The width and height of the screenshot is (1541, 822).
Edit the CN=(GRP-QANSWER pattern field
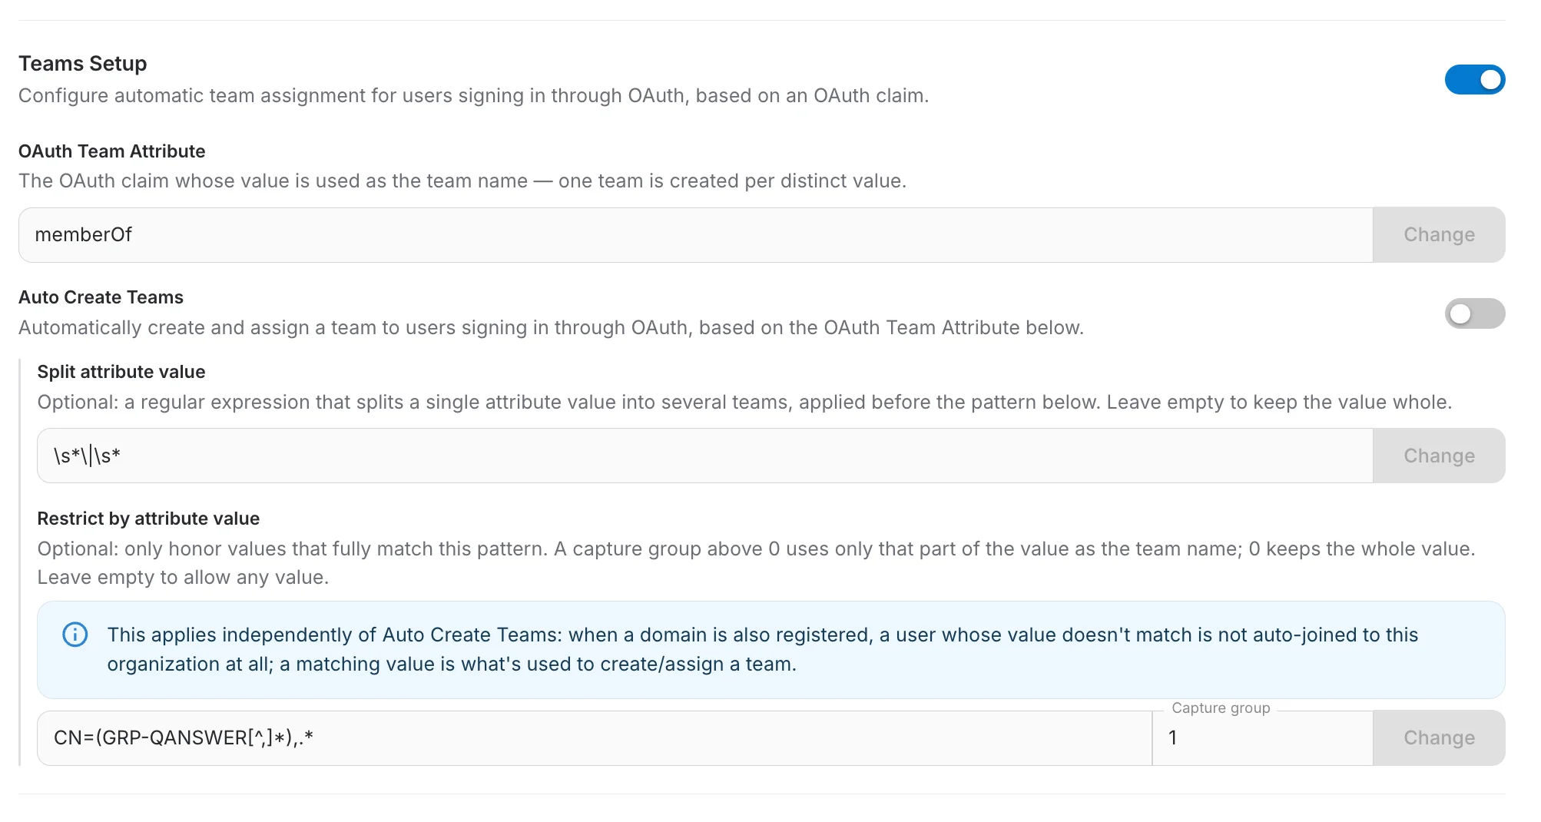[x=595, y=738]
